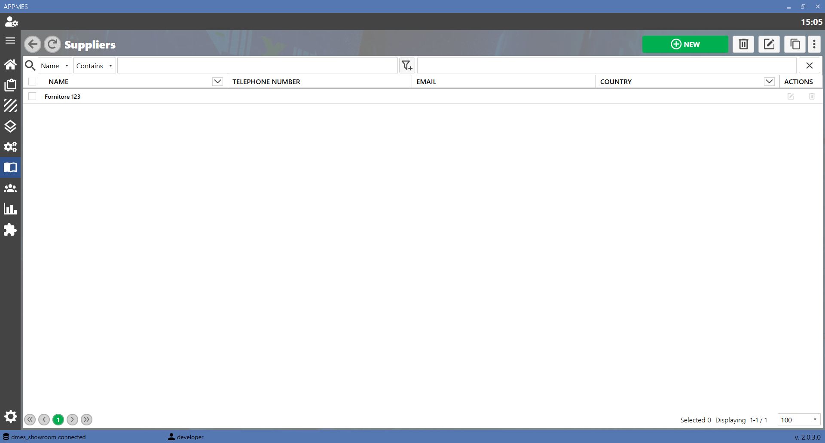This screenshot has height=443, width=825.
Task: Delete selected suppliers with the toolbar trash button
Action: click(x=743, y=44)
